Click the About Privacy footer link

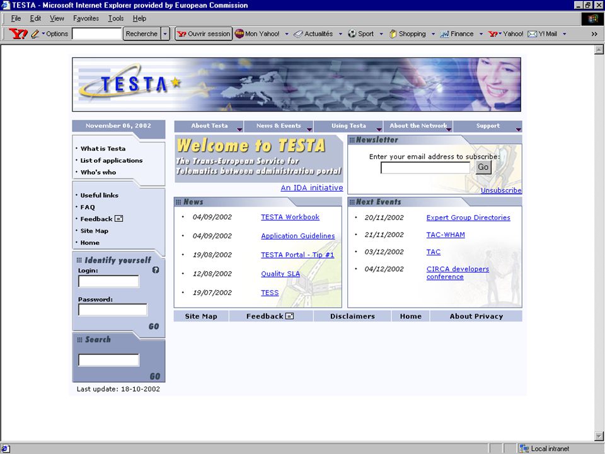(x=476, y=316)
